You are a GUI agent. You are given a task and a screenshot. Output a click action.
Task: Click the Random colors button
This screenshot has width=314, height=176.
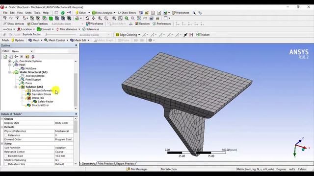[x=142, y=23]
